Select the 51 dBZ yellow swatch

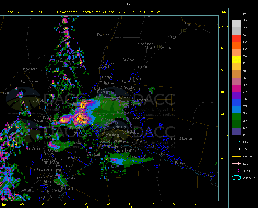[236, 60]
